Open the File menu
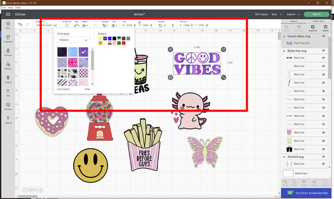 pos(4,7)
